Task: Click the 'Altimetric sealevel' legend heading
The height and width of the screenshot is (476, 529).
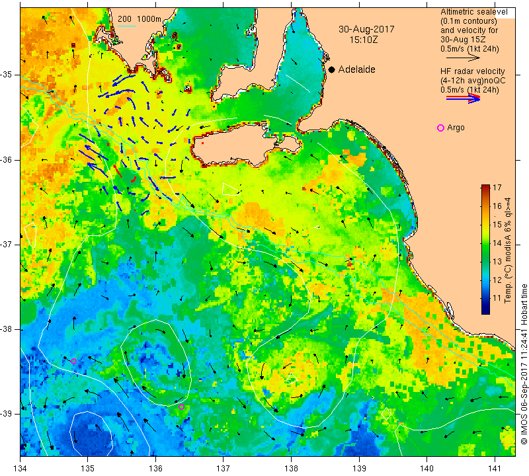Action: coord(474,12)
